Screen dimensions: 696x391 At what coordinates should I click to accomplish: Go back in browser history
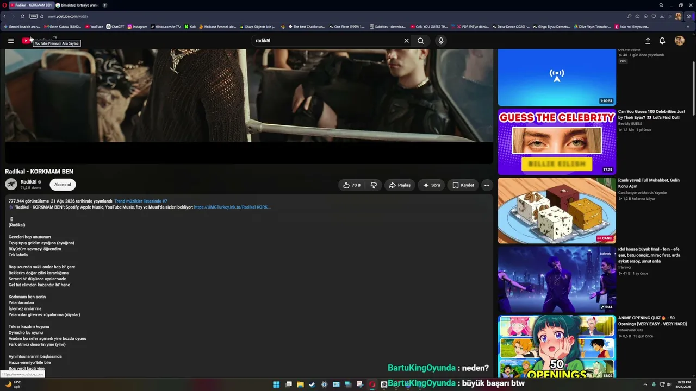5,16
